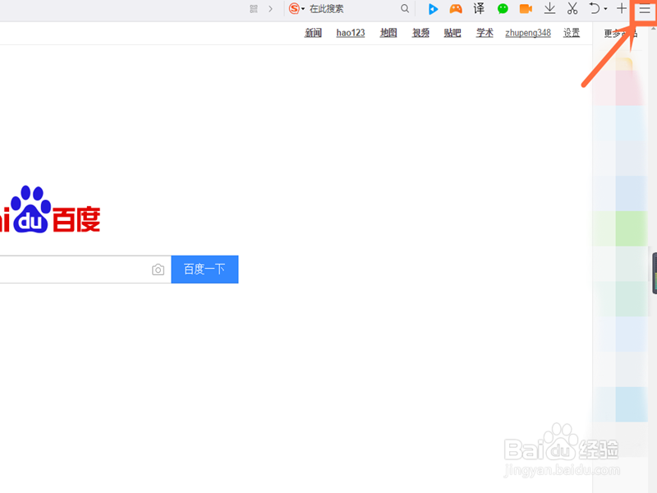Click the zhupeng348 account link
The height and width of the screenshot is (493, 657).
coord(528,33)
